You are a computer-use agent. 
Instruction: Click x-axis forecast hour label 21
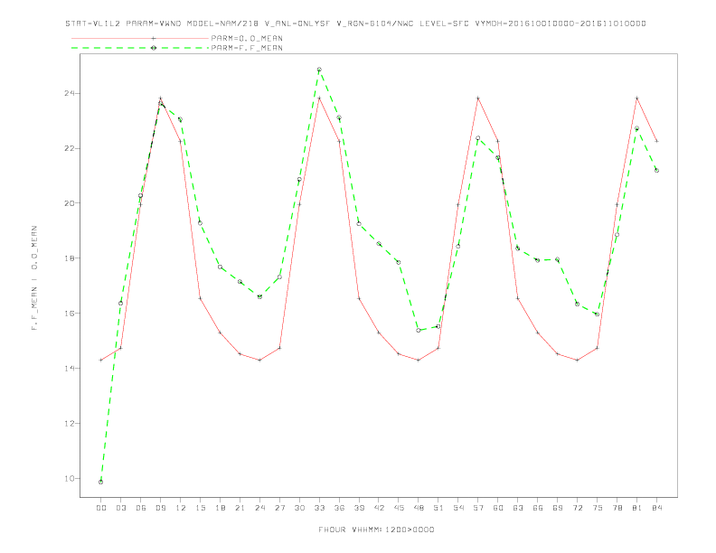pyautogui.click(x=240, y=508)
